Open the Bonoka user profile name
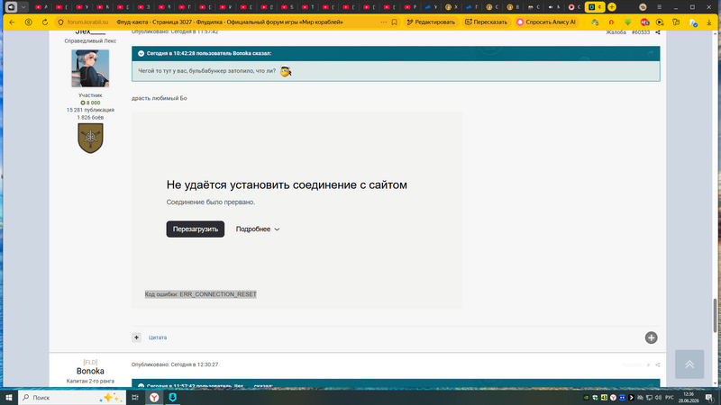 (x=90, y=371)
